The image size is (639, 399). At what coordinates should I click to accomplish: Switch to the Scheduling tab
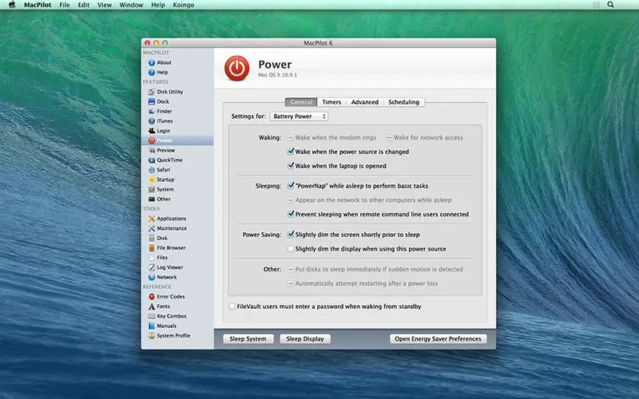(403, 102)
